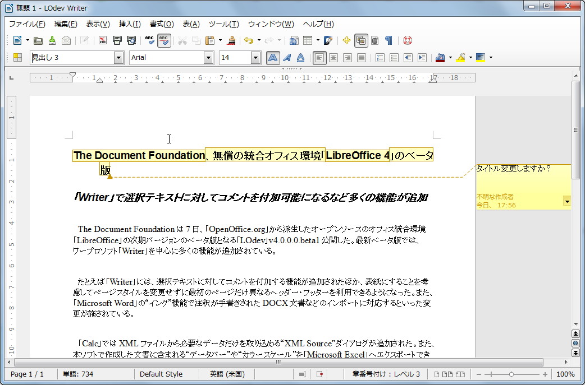Image resolution: width=585 pixels, height=385 pixels.
Task: Click the zoom out minus button
Action: [x=479, y=374]
